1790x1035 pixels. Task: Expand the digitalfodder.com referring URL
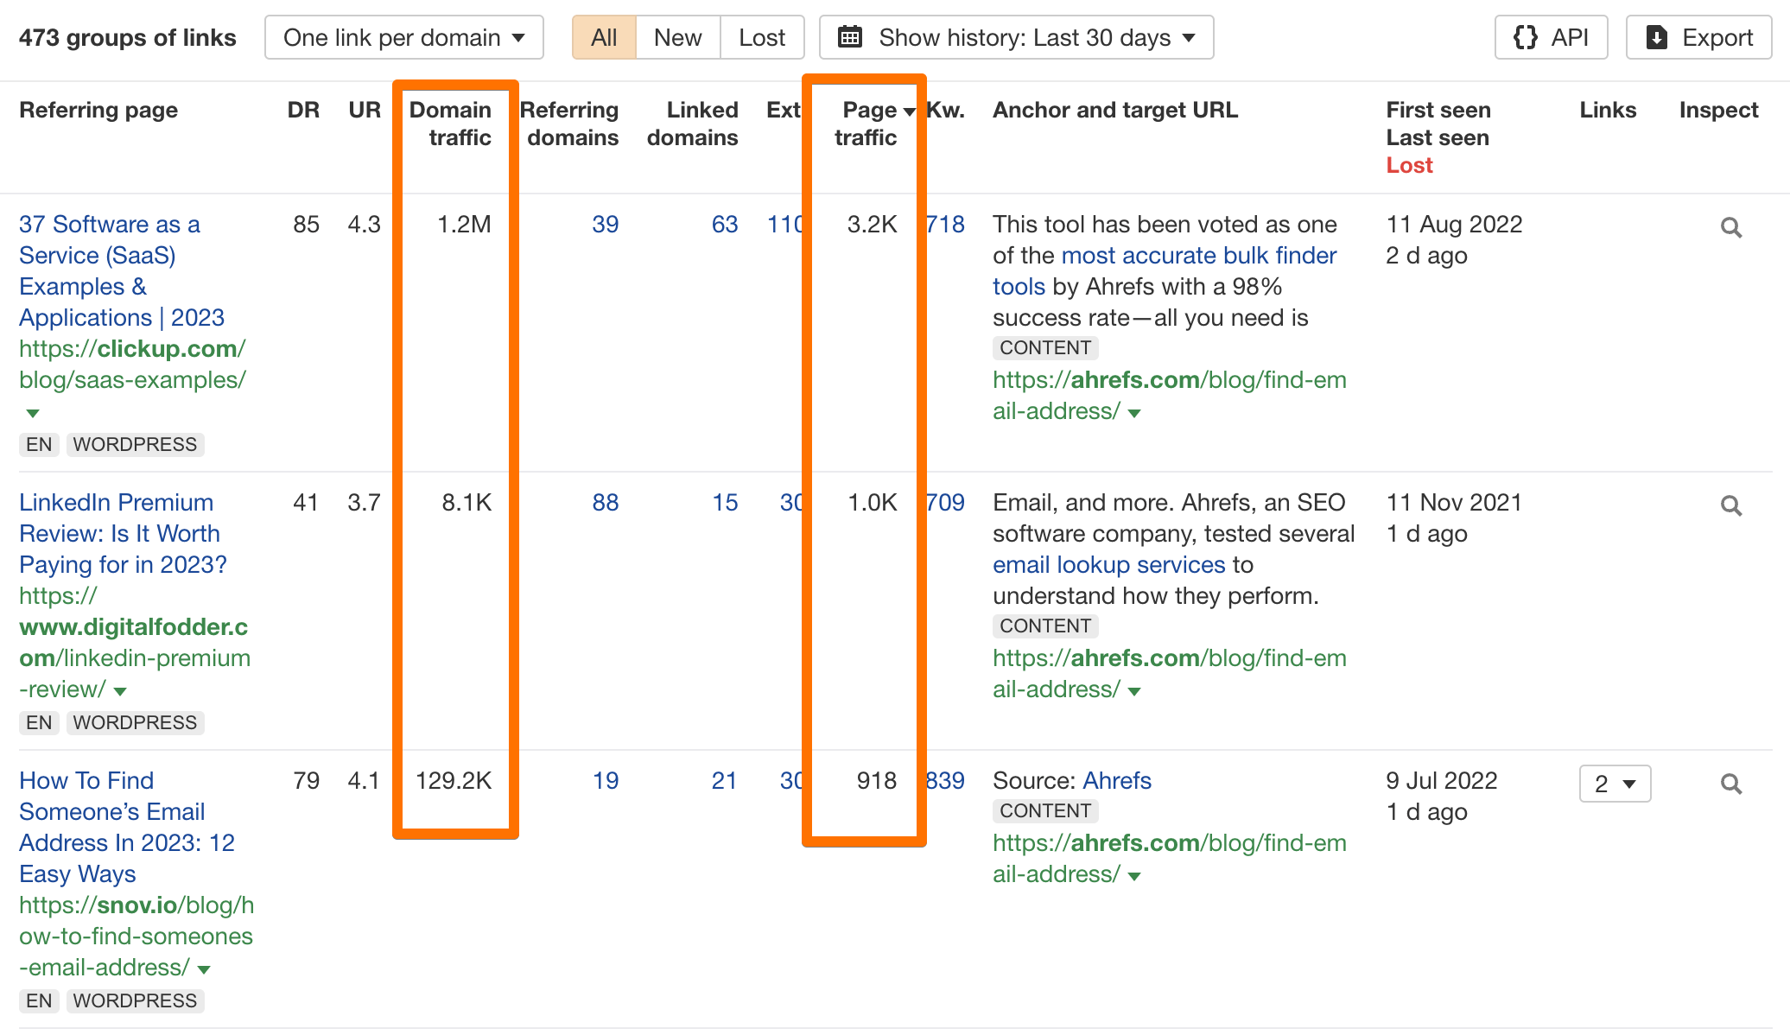point(121,690)
